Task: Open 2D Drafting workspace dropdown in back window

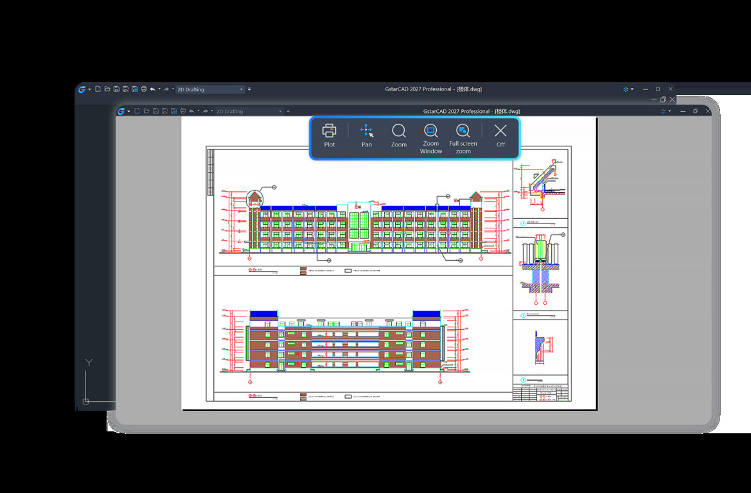Action: pos(210,89)
